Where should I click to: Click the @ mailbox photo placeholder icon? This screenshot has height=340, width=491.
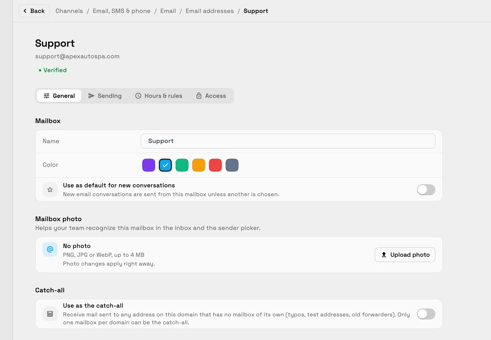pos(50,249)
